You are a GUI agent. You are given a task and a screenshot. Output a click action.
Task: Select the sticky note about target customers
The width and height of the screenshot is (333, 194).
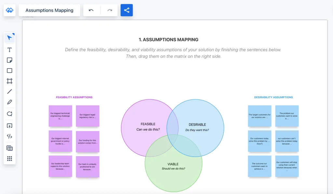click(260, 116)
